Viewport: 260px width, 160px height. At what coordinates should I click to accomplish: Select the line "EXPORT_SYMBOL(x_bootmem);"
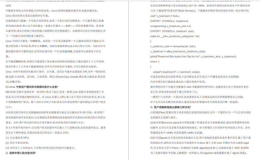(x=169, y=21)
